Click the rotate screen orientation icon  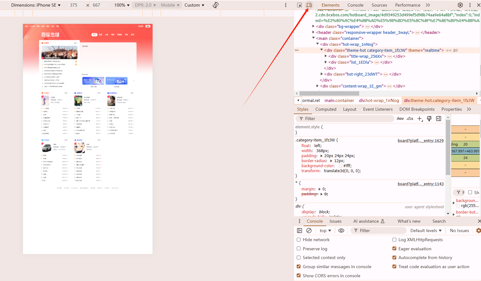click(x=216, y=5)
